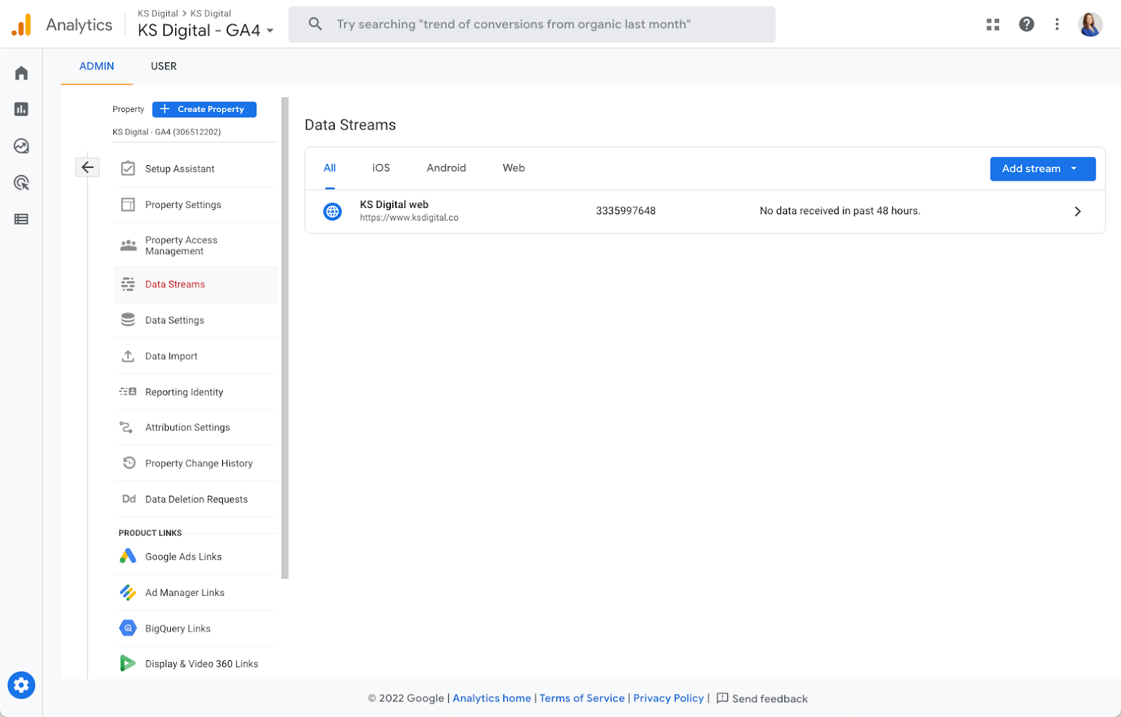1121x717 pixels.
Task: Switch to the USER tab
Action: pos(164,67)
